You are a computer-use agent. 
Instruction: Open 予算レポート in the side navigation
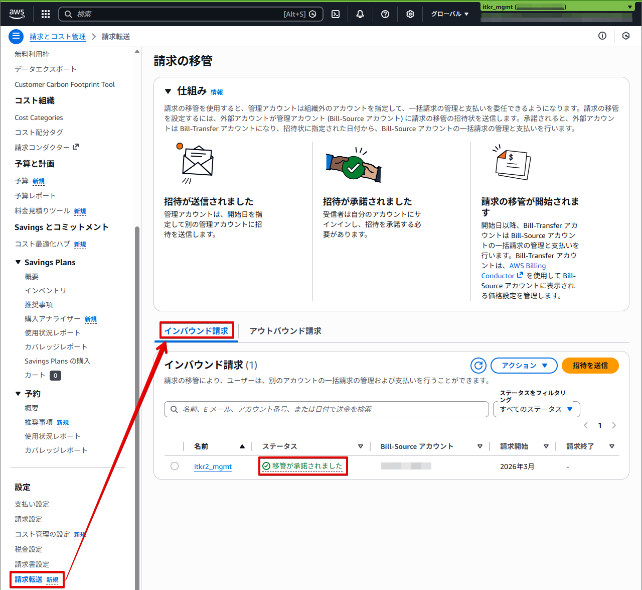pos(35,196)
